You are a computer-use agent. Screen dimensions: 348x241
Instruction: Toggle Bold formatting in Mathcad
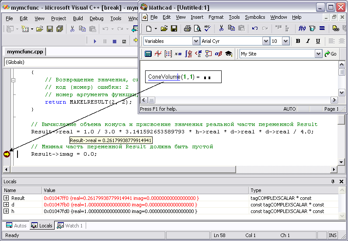(298, 41)
